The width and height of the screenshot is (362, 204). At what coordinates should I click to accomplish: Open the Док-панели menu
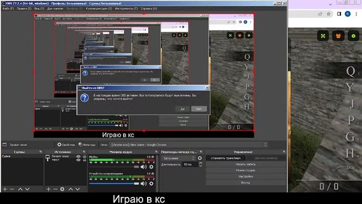tap(55, 8)
